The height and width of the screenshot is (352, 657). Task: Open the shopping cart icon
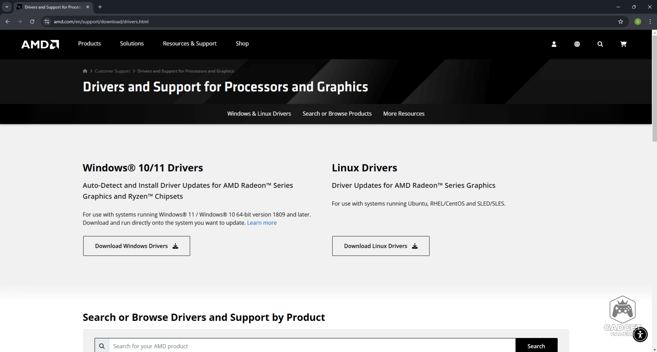[x=623, y=44]
